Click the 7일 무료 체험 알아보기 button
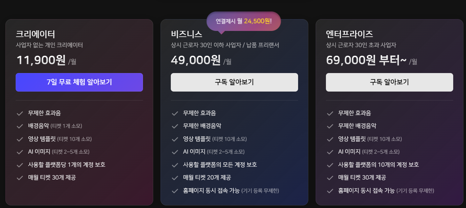466x208 pixels. pos(79,82)
